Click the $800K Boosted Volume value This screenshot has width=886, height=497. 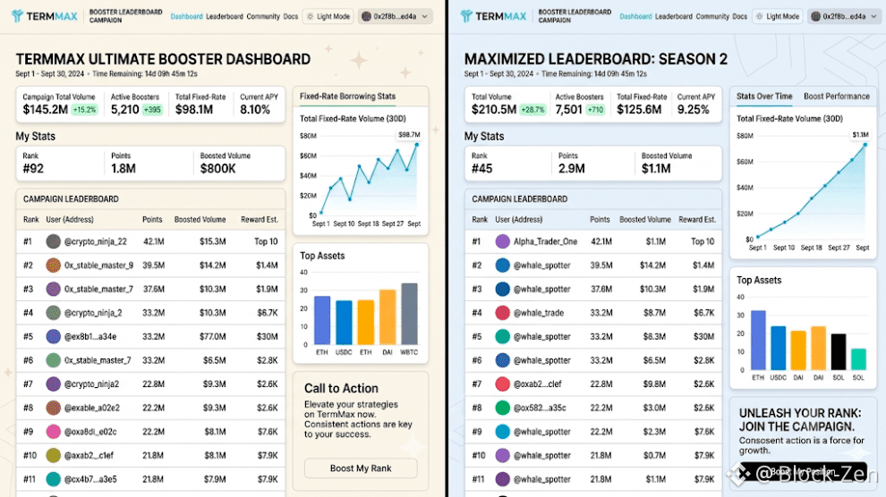point(217,169)
